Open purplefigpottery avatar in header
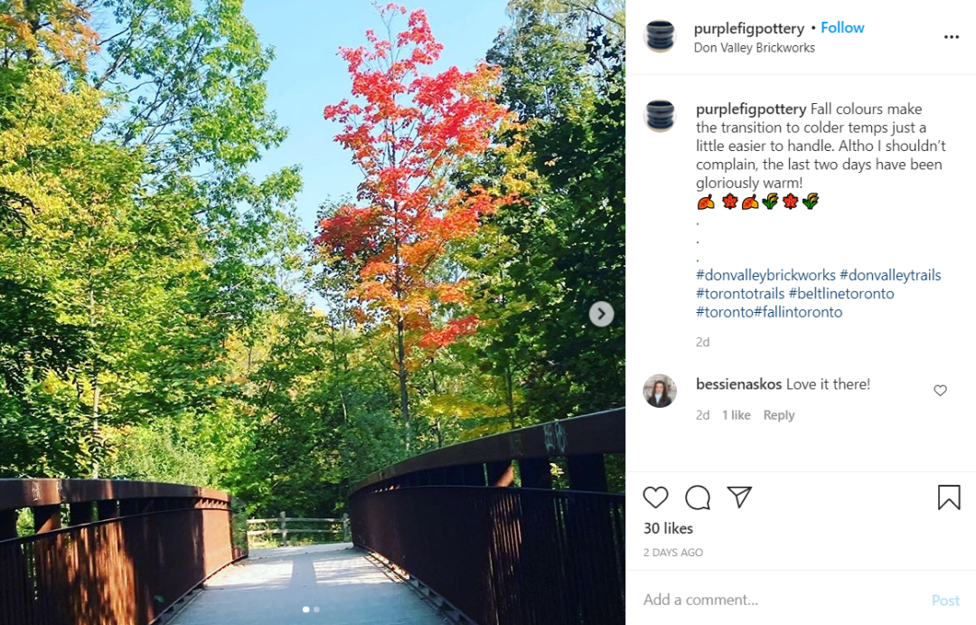Image resolution: width=976 pixels, height=625 pixels. tap(660, 35)
